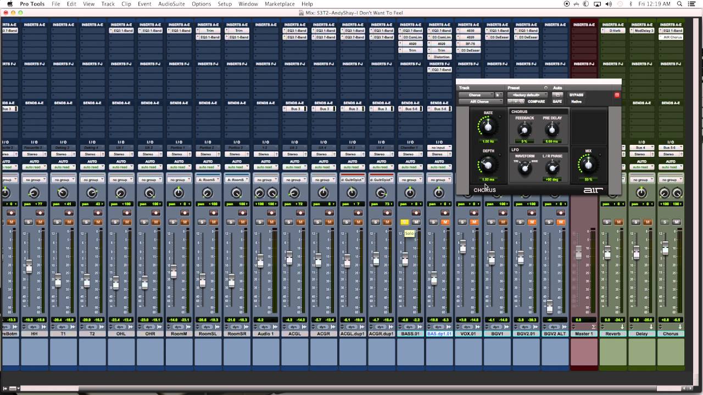Click the red target button in plugin header
703x395 pixels.
617,95
